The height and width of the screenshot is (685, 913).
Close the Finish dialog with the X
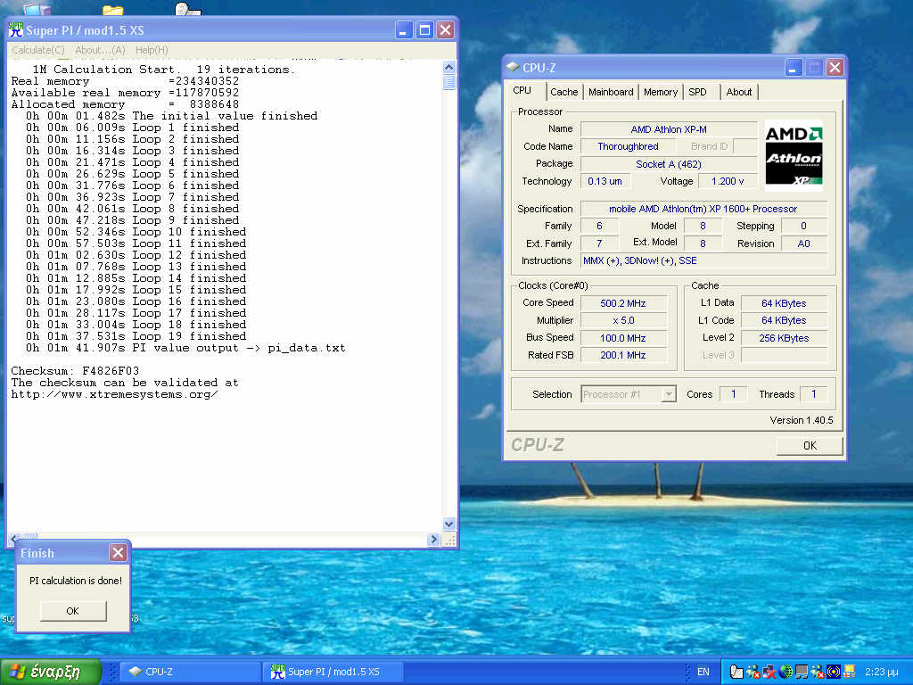click(118, 553)
